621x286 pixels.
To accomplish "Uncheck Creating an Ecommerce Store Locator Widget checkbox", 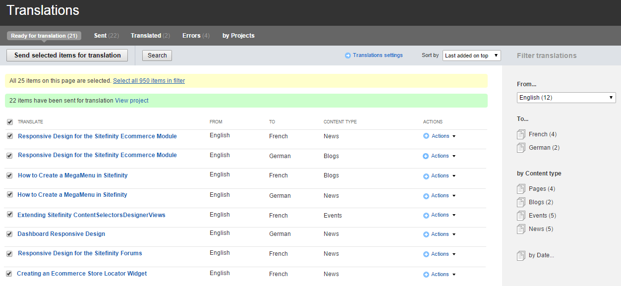I will tap(9, 274).
